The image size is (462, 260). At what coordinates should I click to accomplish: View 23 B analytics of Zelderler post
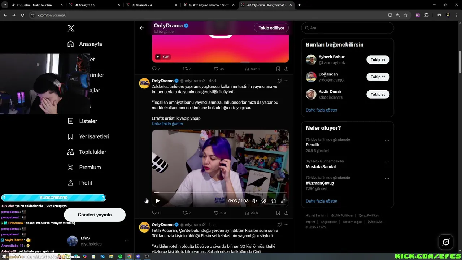[252, 213]
